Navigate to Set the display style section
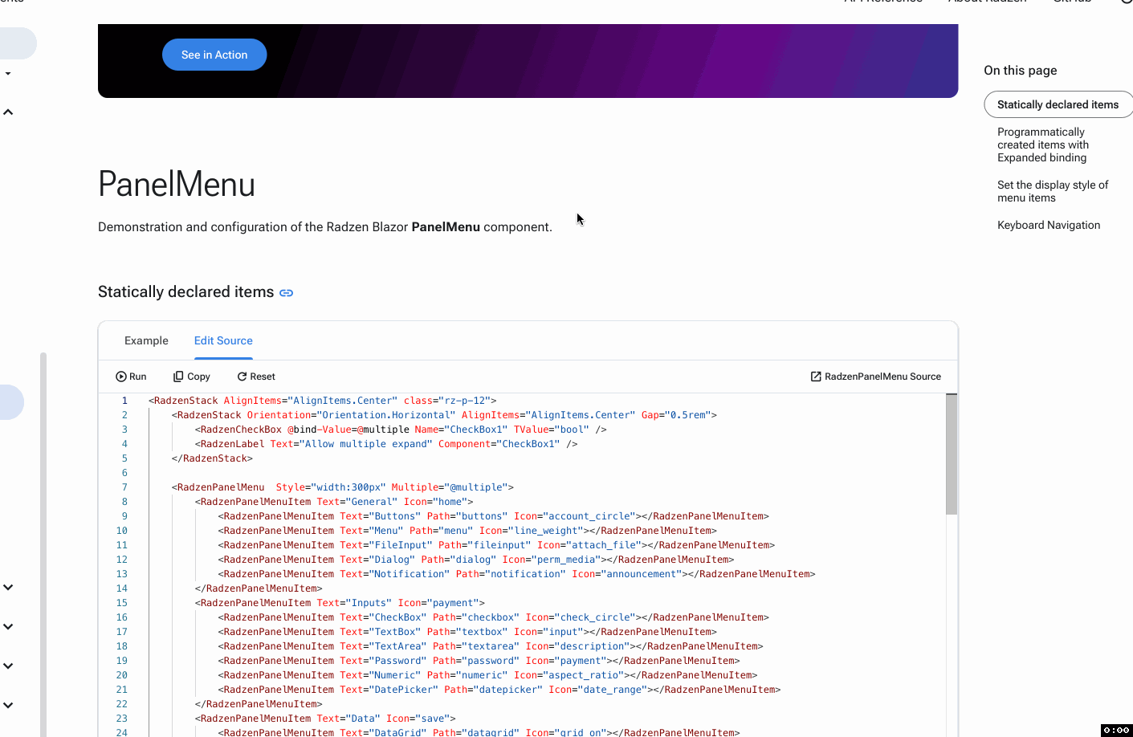Viewport: 1133px width, 737px height. 1052,191
